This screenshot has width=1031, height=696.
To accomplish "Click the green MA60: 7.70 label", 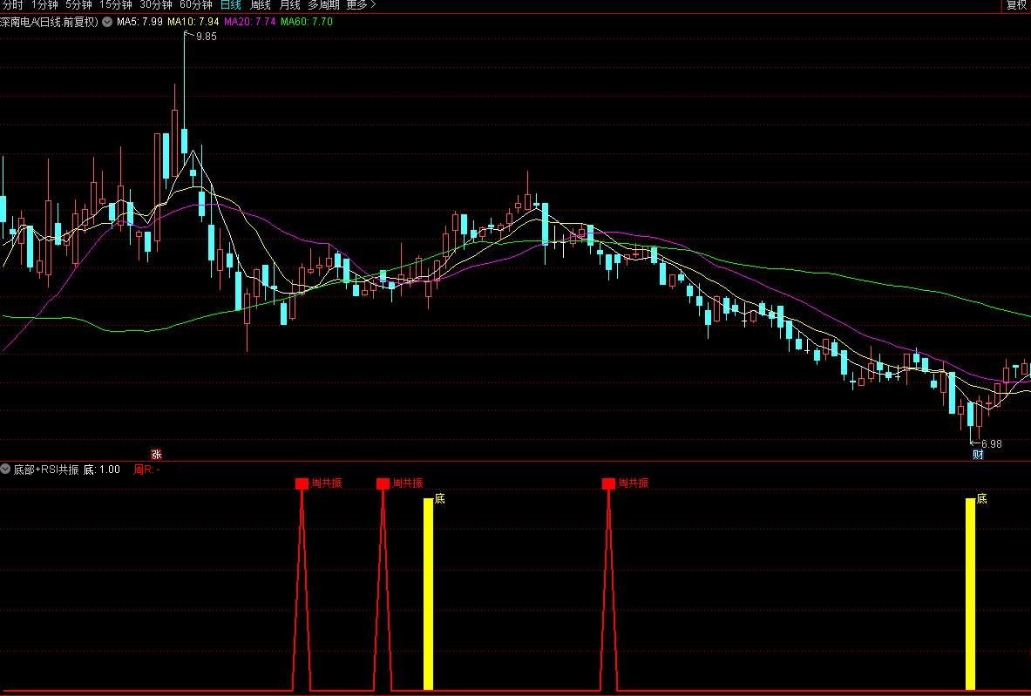I will coord(307,22).
